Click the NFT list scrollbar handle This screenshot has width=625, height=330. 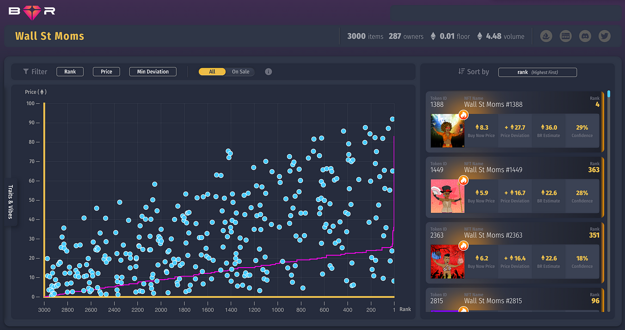coord(608,94)
